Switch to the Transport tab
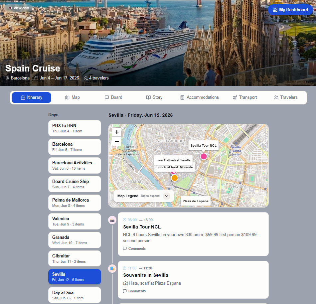316x304 pixels. (x=245, y=97)
